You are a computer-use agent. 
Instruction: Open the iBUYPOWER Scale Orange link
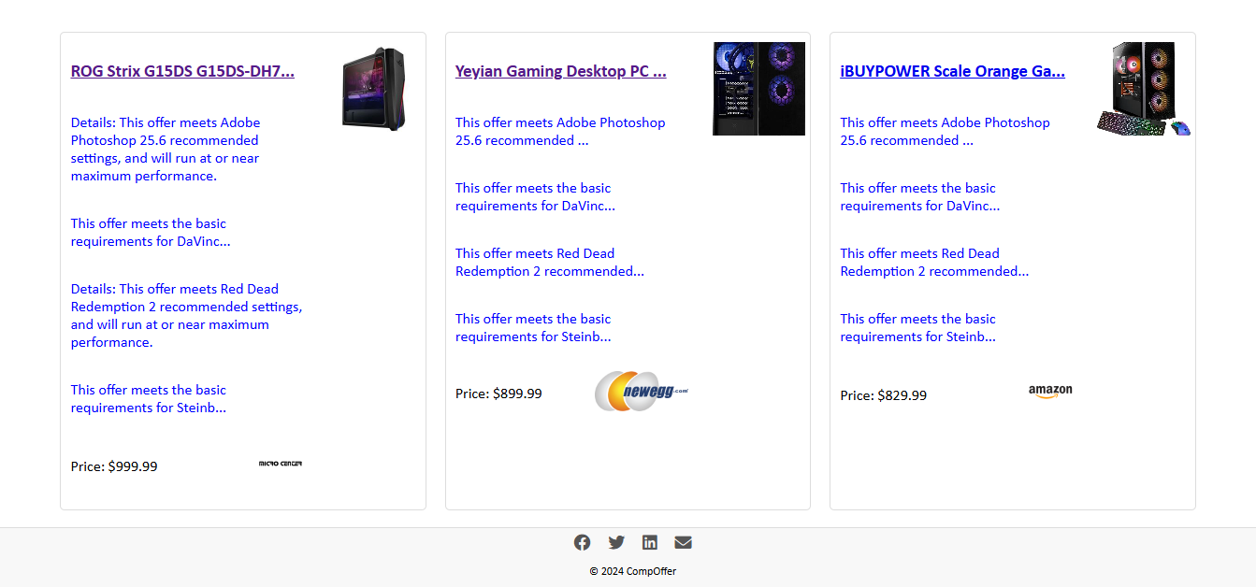click(x=952, y=71)
